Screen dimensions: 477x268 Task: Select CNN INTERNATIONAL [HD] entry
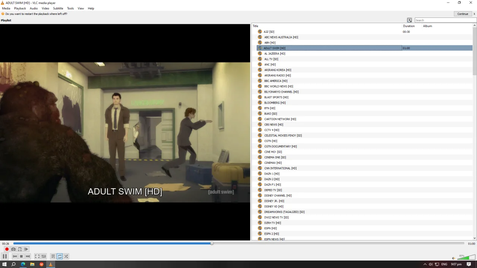tap(281, 168)
